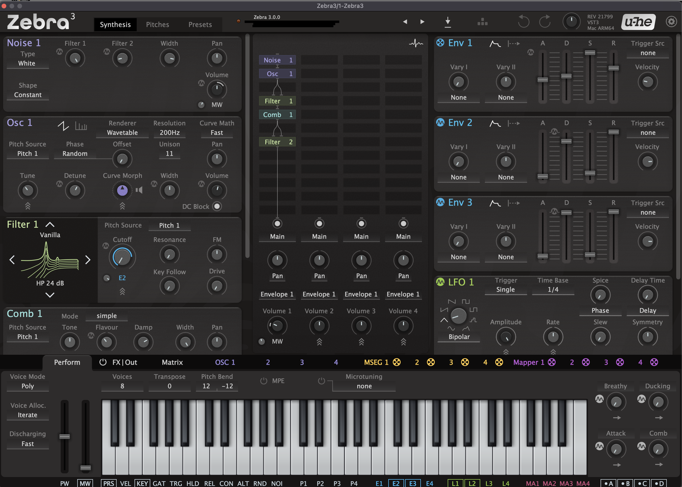Click the A macro button at bottom right
This screenshot has height=487, width=682.
[608, 483]
